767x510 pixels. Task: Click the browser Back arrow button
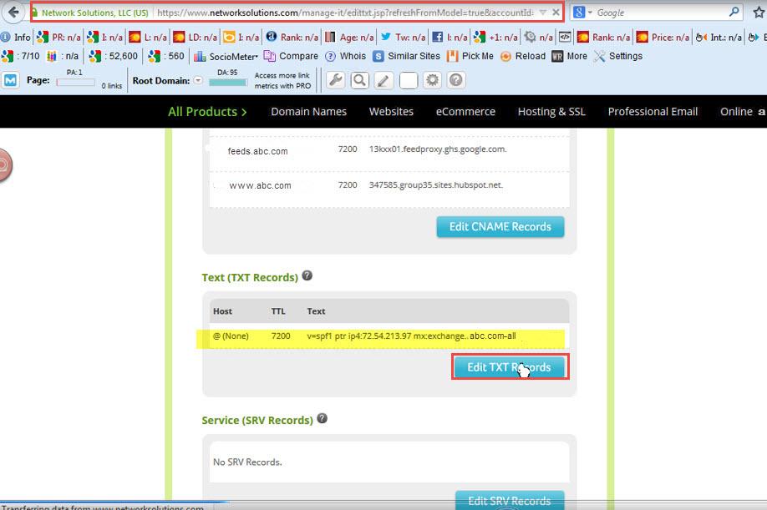click(x=13, y=12)
